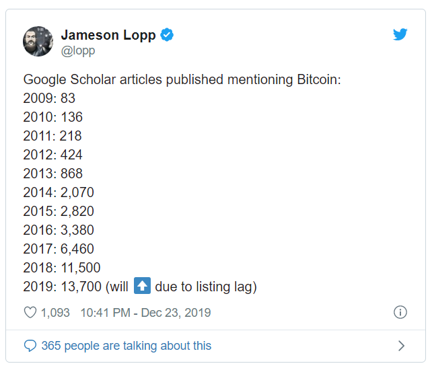Click the "2016: 3,380" line
Viewport: 430px width, 372px height.
59,230
